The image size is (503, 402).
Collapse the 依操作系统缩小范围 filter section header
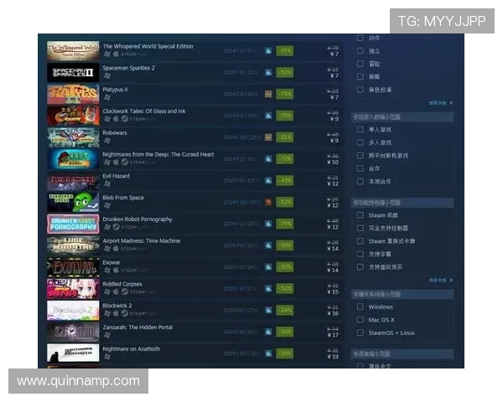[x=402, y=294]
